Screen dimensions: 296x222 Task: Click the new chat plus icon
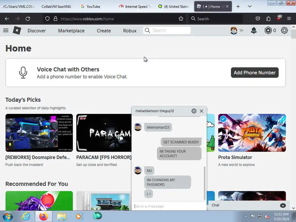click(283, 206)
